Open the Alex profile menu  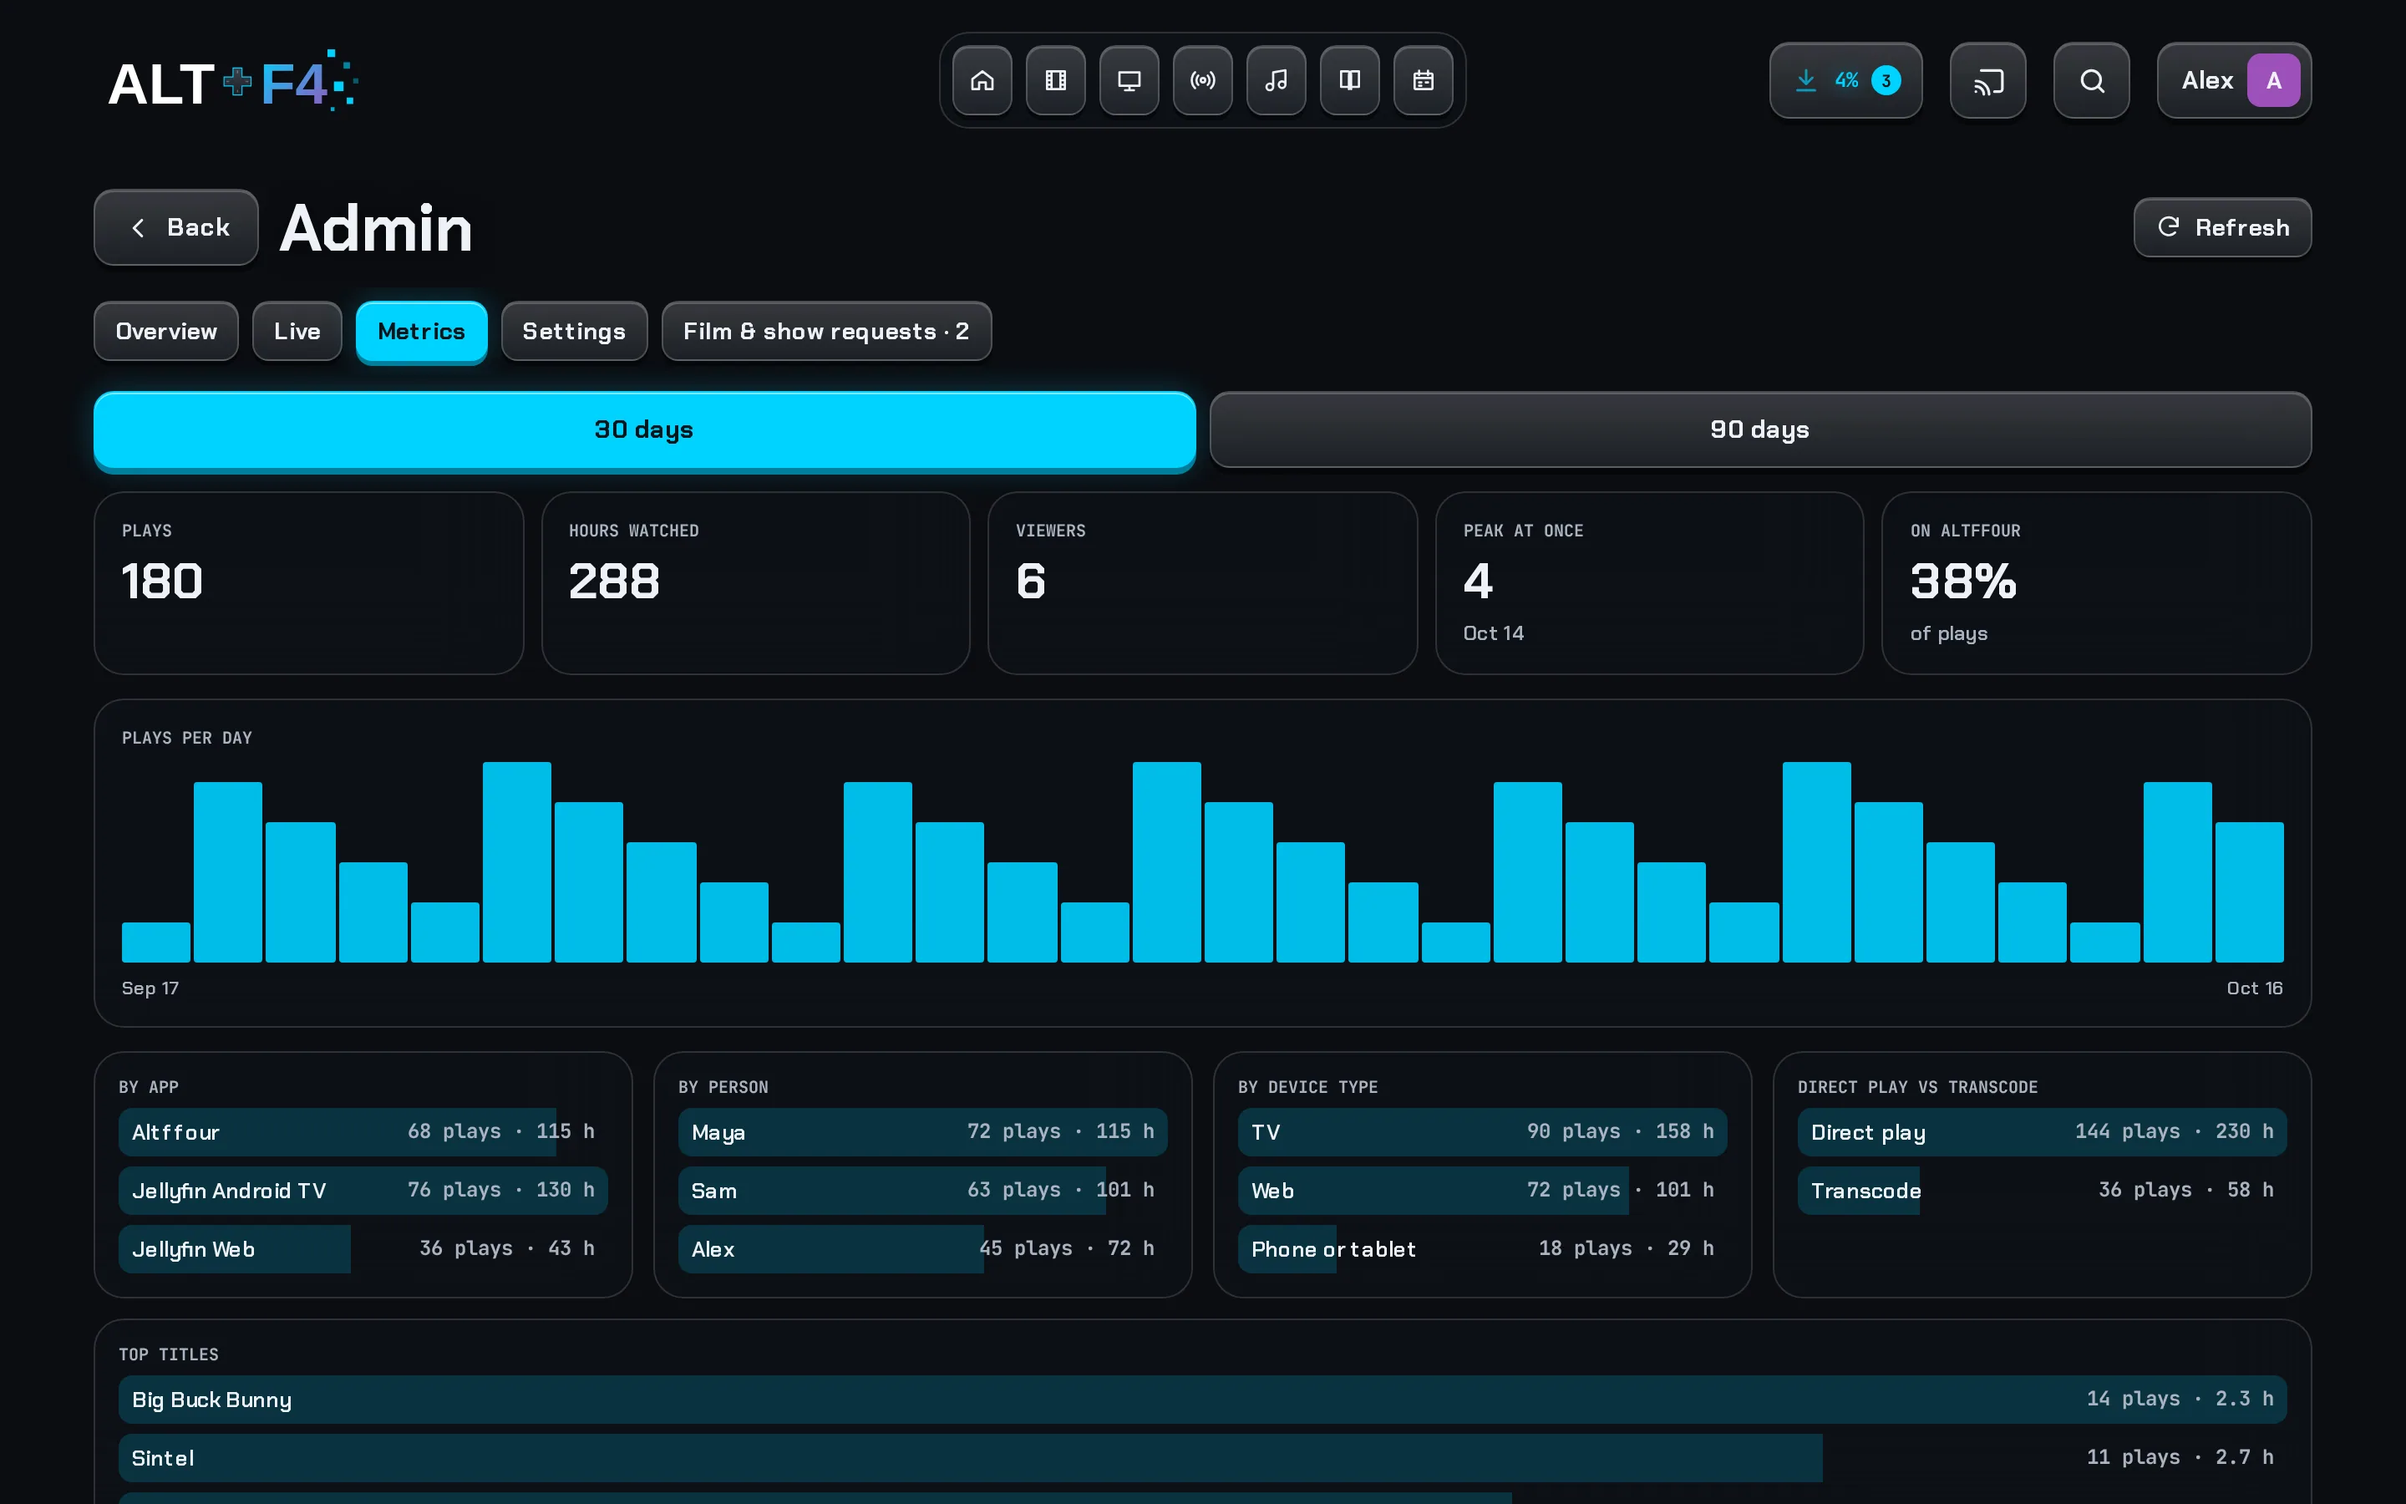tap(2234, 80)
